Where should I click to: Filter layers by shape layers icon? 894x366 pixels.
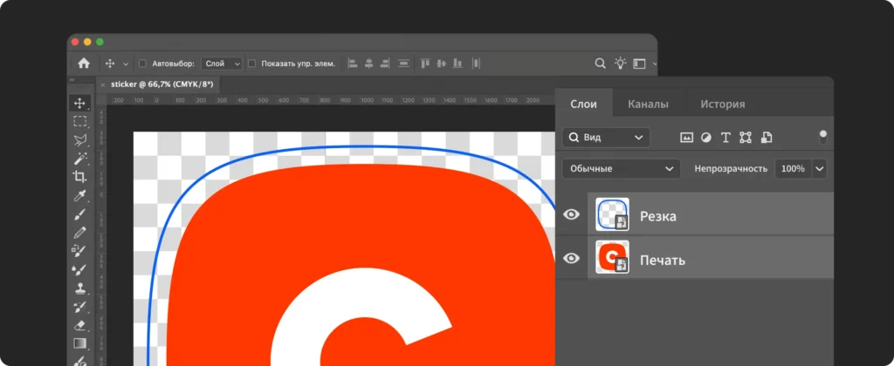(x=746, y=137)
